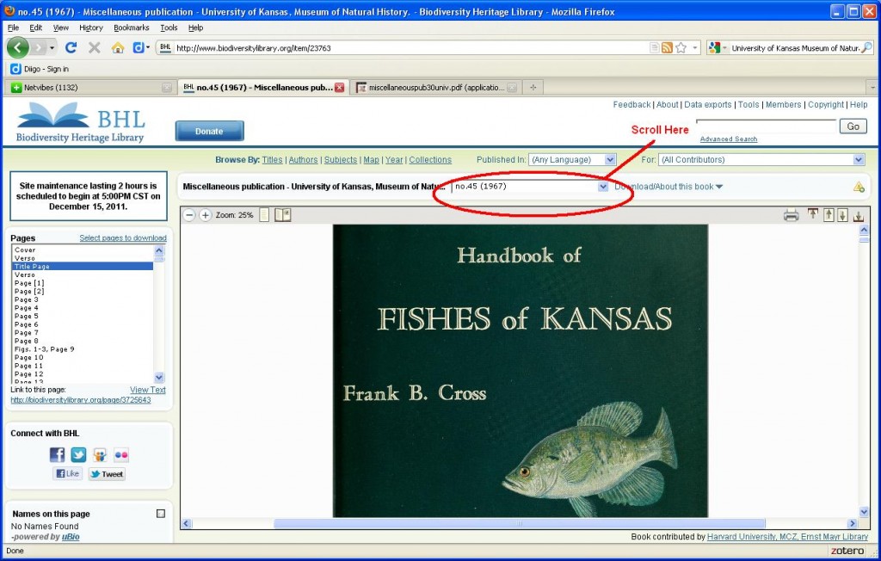Click the yellow warning triangle icon
The width and height of the screenshot is (881, 561).
coord(859,188)
